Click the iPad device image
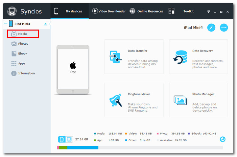Screen dimensions: 237x157 [x=73, y=70]
